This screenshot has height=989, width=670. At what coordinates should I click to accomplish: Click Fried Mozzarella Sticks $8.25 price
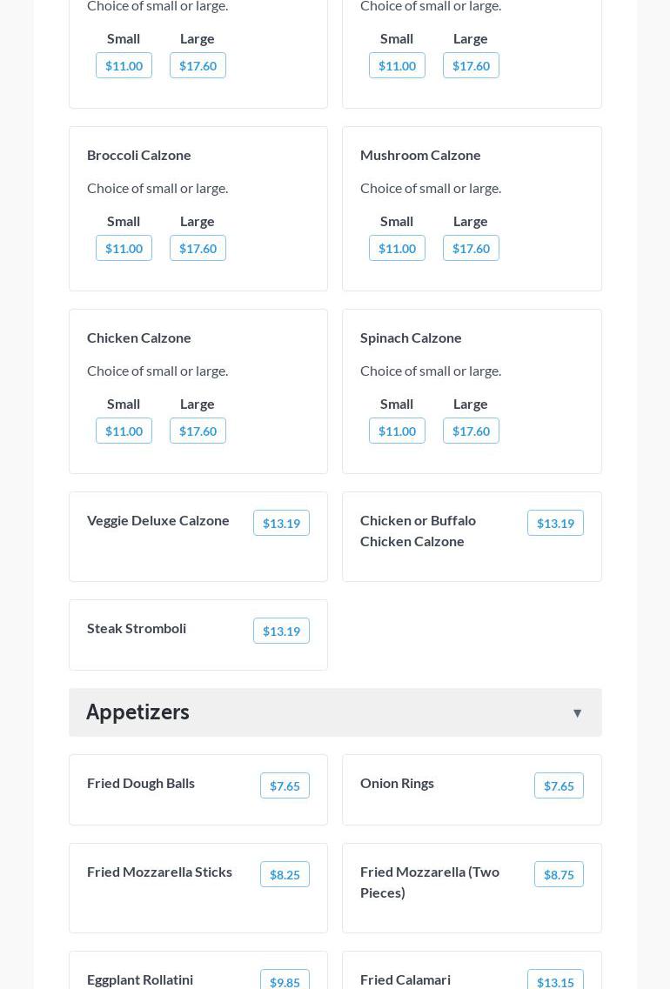point(285,875)
